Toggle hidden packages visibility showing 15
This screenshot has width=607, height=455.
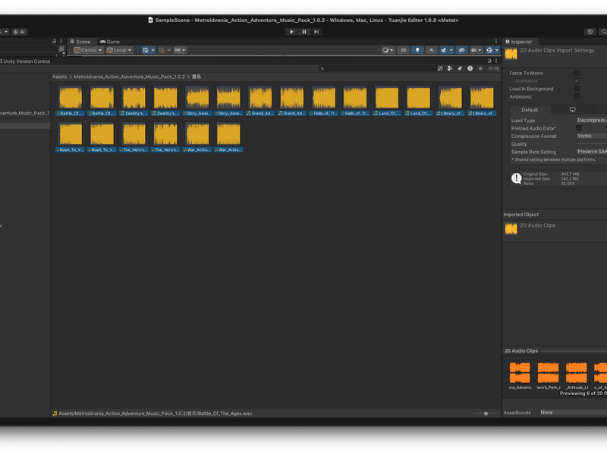(x=494, y=68)
